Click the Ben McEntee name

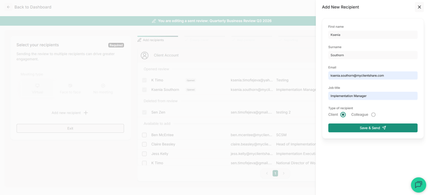162,135
